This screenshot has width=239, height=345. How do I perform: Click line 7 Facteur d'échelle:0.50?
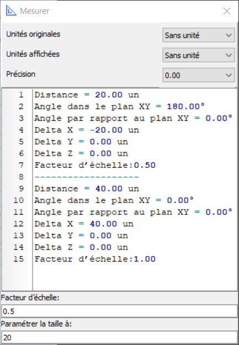coord(95,165)
